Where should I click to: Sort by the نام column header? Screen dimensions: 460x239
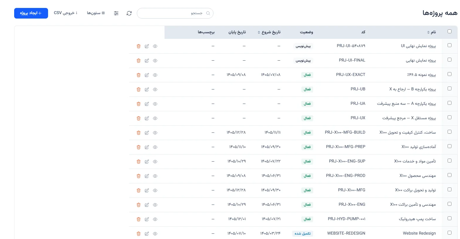pyautogui.click(x=431, y=32)
